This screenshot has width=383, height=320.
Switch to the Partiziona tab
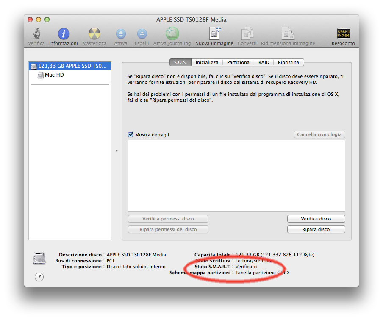pyautogui.click(x=238, y=62)
